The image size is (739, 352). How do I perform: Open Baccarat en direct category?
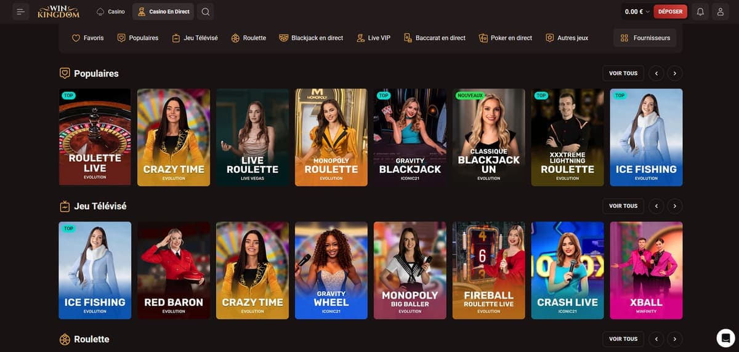(435, 38)
